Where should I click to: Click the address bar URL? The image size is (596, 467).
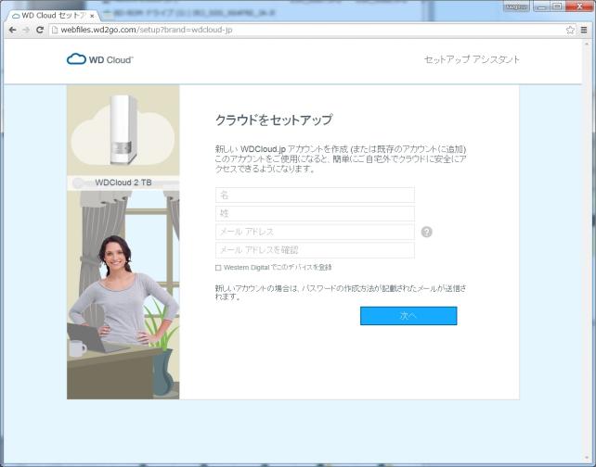[x=147, y=30]
